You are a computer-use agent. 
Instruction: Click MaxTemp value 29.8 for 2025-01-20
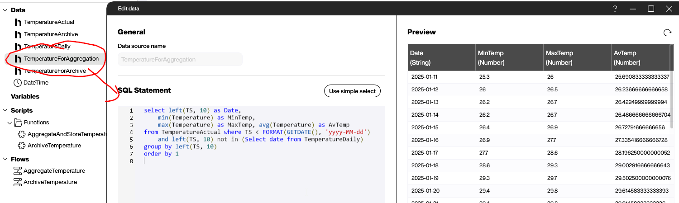pyautogui.click(x=552, y=191)
